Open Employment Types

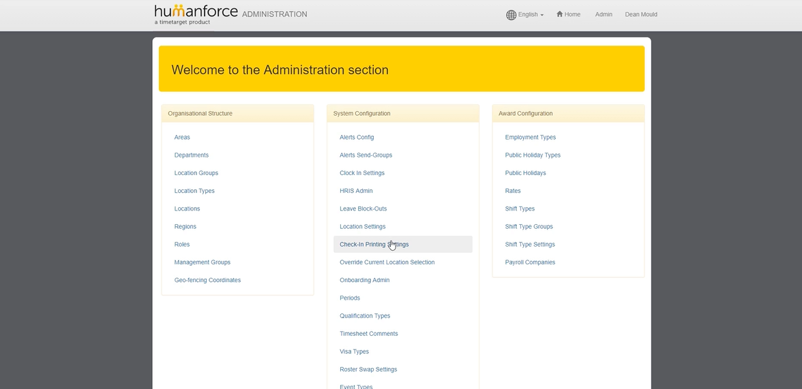(x=531, y=137)
